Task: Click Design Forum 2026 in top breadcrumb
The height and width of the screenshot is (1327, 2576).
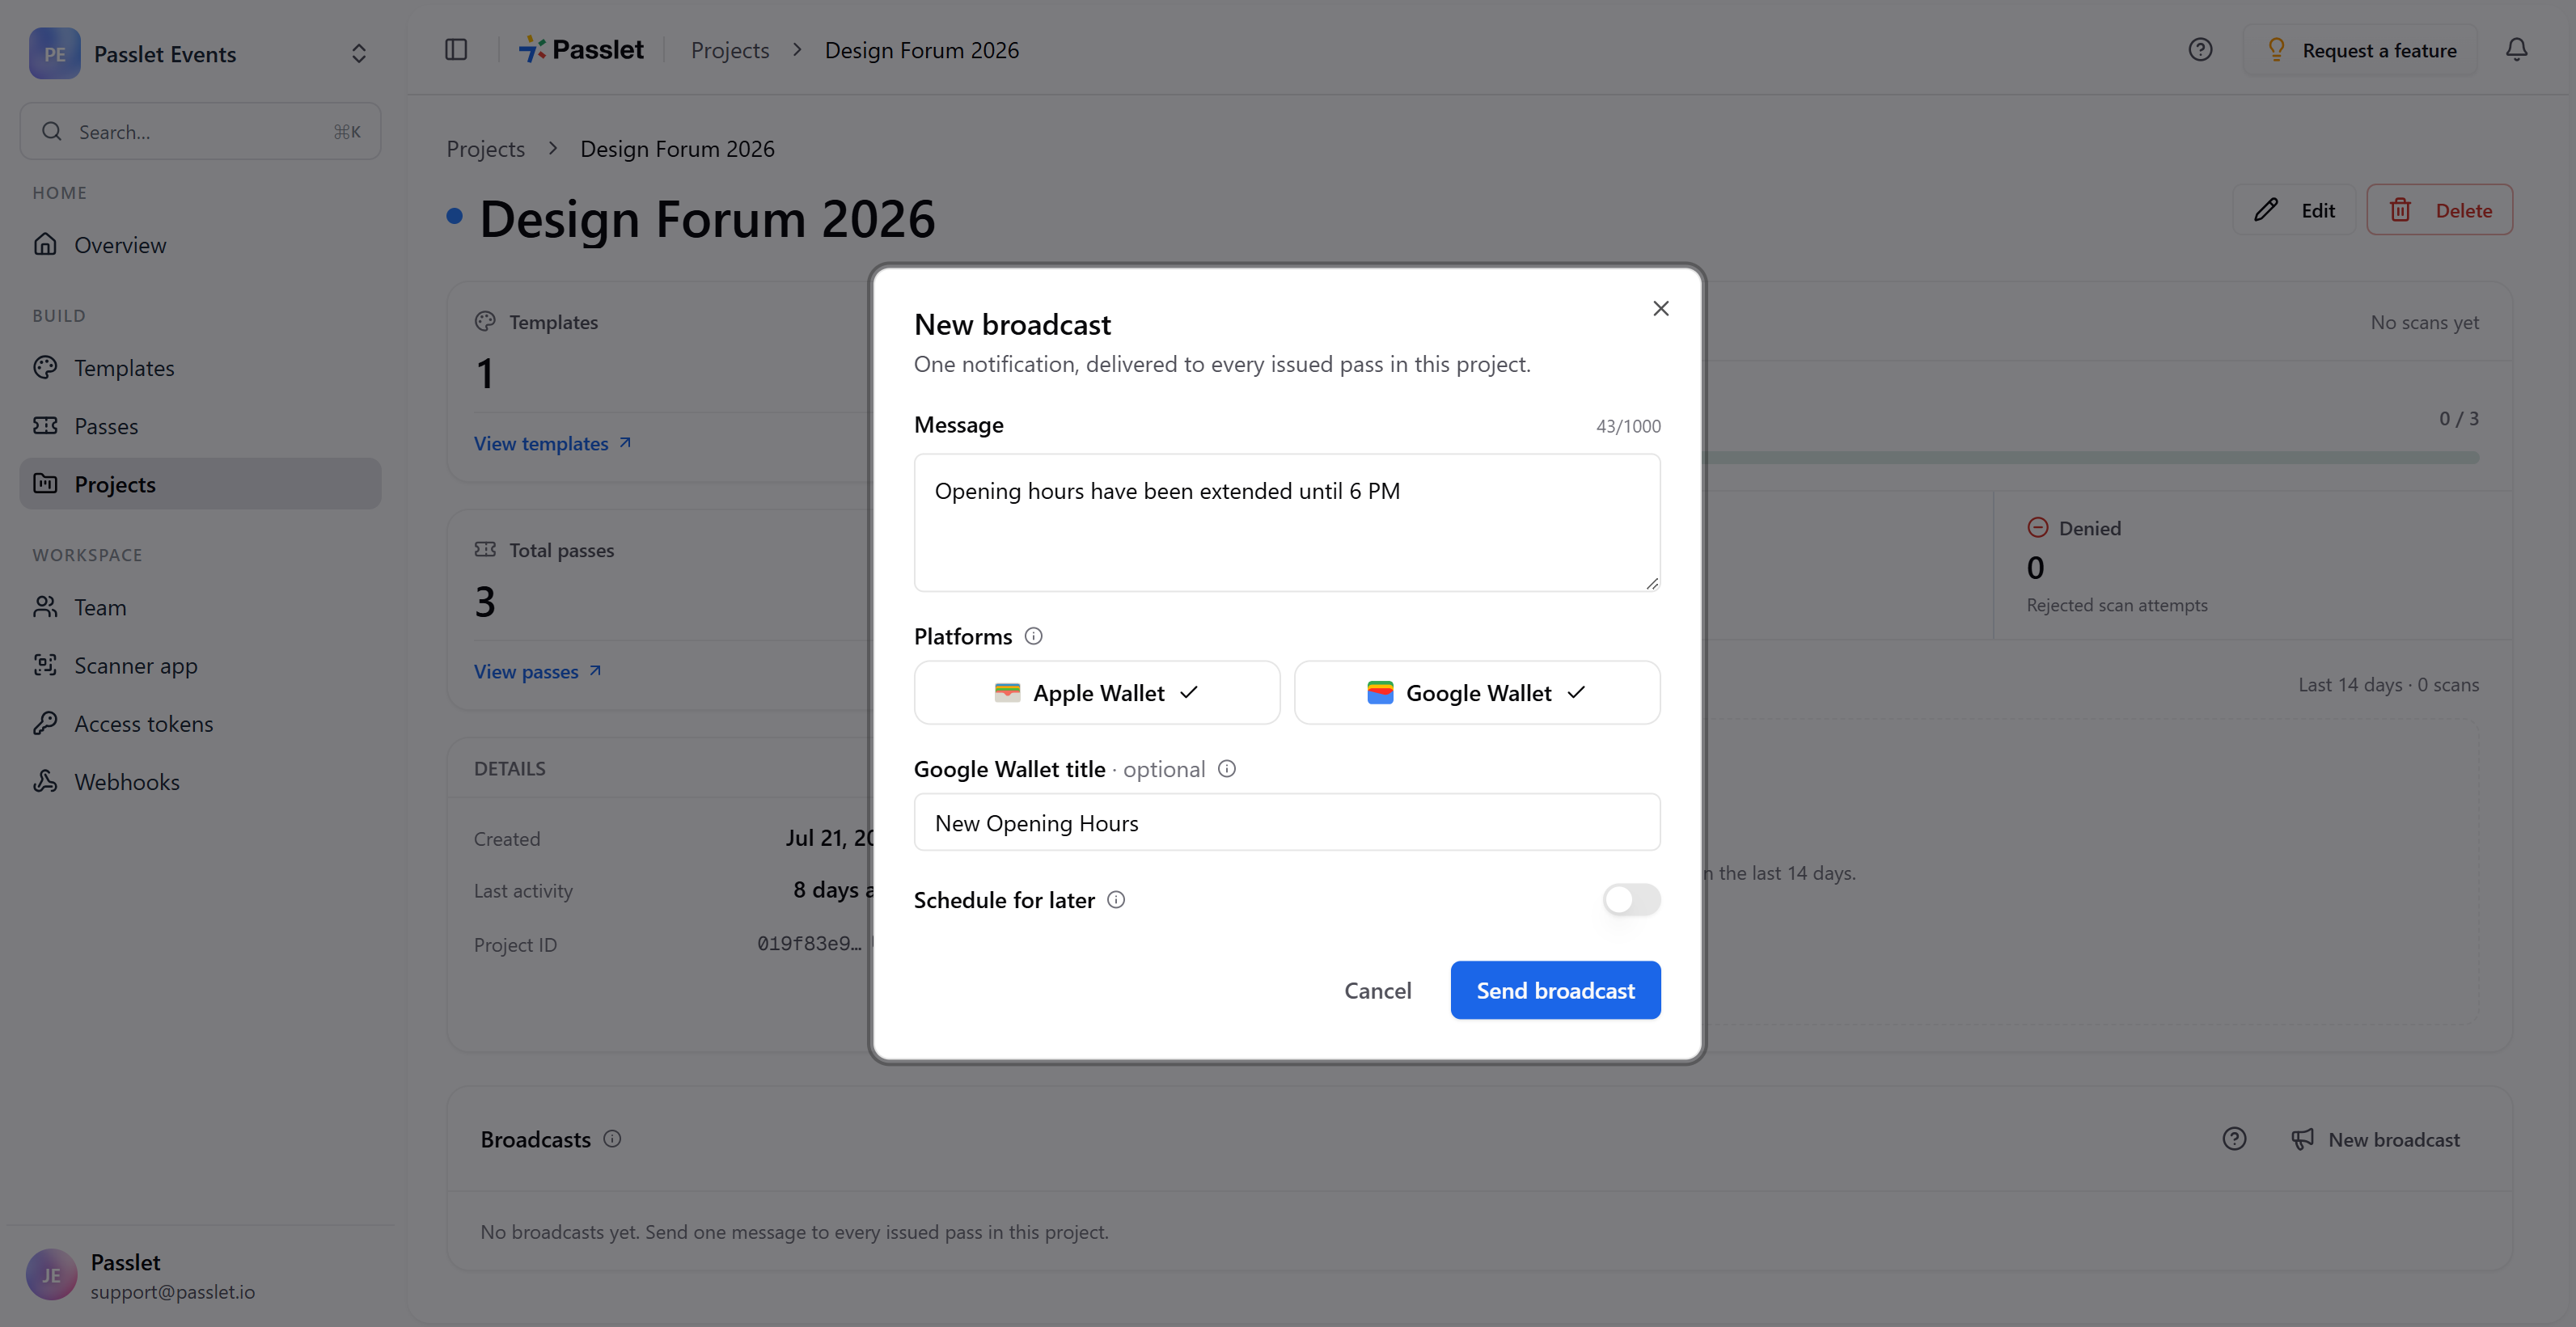Action: [921, 49]
